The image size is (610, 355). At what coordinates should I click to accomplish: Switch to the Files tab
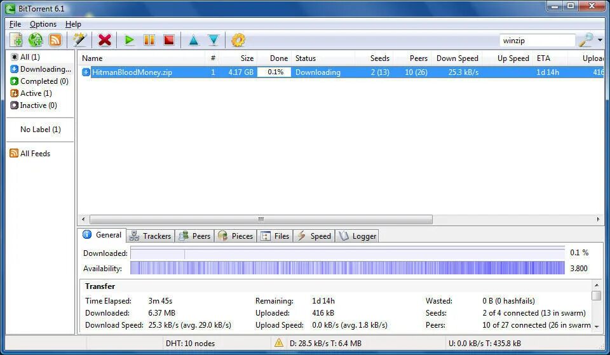(275, 236)
